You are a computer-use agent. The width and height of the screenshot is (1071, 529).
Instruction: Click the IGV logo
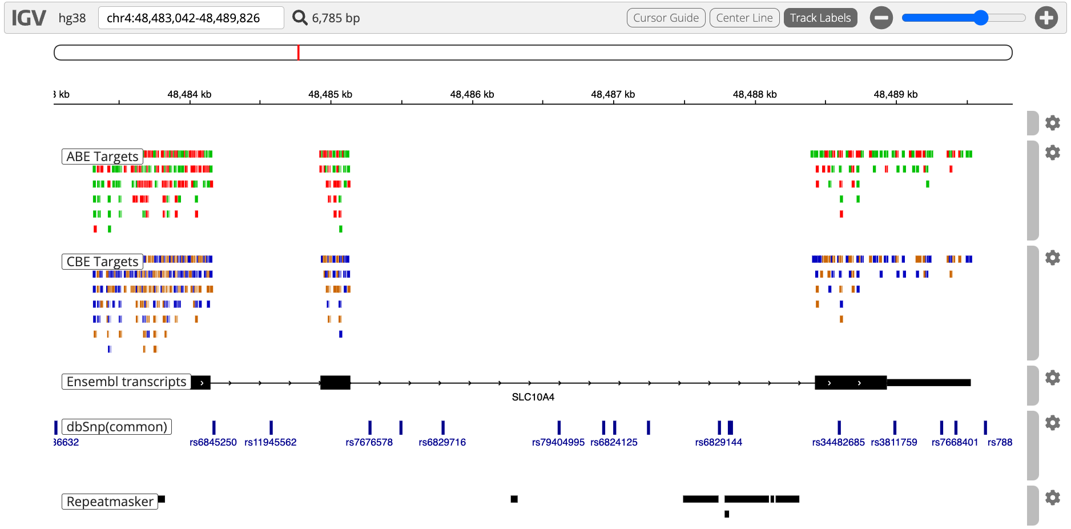pyautogui.click(x=29, y=18)
